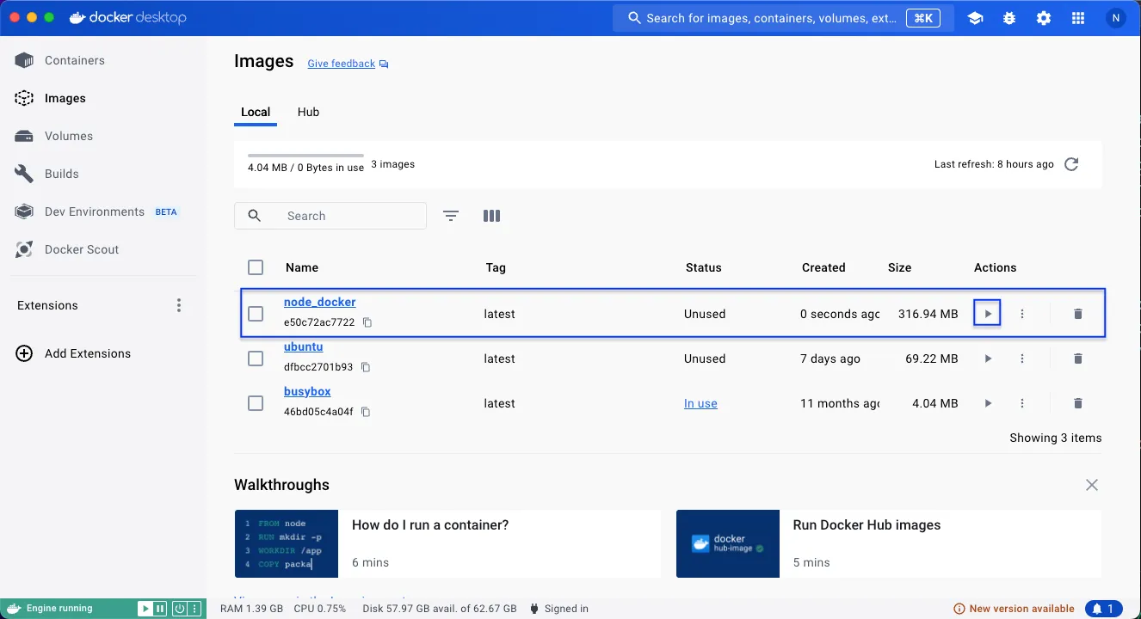
Task: Run the ubuntu image
Action: [x=988, y=359]
